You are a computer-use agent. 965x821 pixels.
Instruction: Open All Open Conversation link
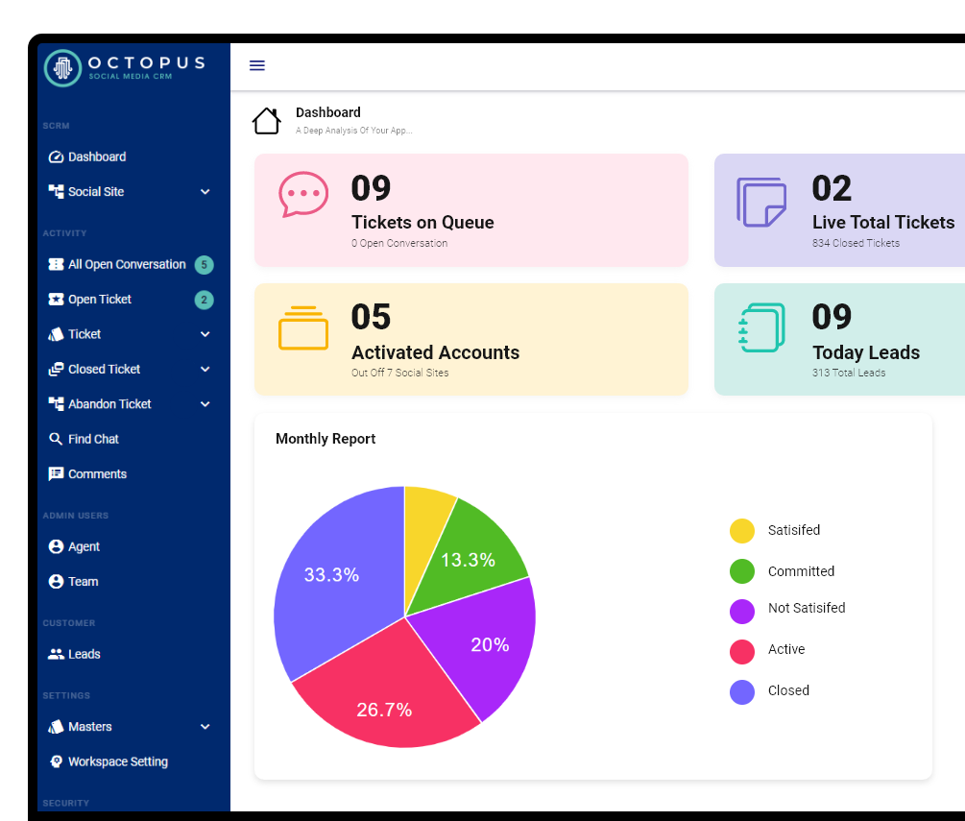tap(126, 265)
